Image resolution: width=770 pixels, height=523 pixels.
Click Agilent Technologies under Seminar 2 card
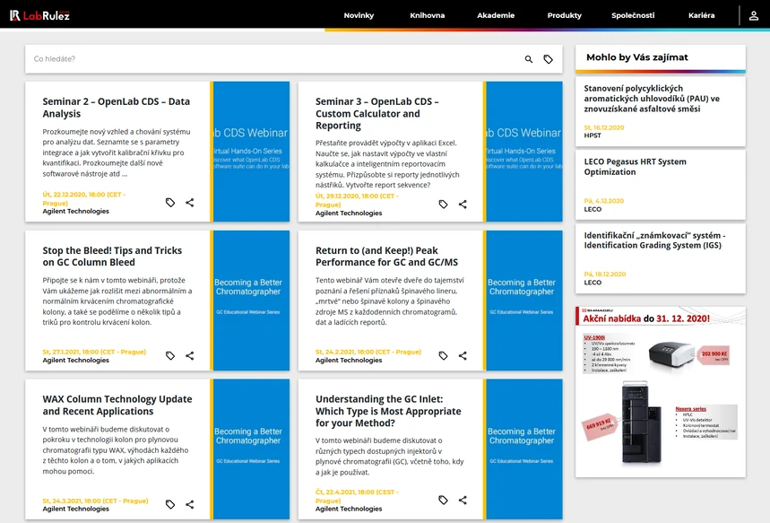75,212
